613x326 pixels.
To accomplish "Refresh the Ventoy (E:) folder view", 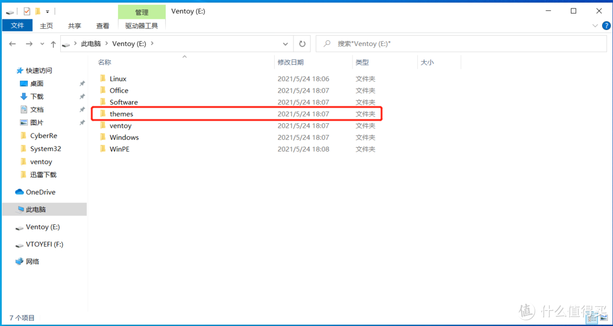I will click(302, 44).
